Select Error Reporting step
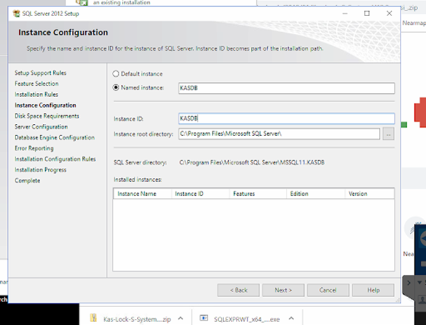 pos(34,149)
